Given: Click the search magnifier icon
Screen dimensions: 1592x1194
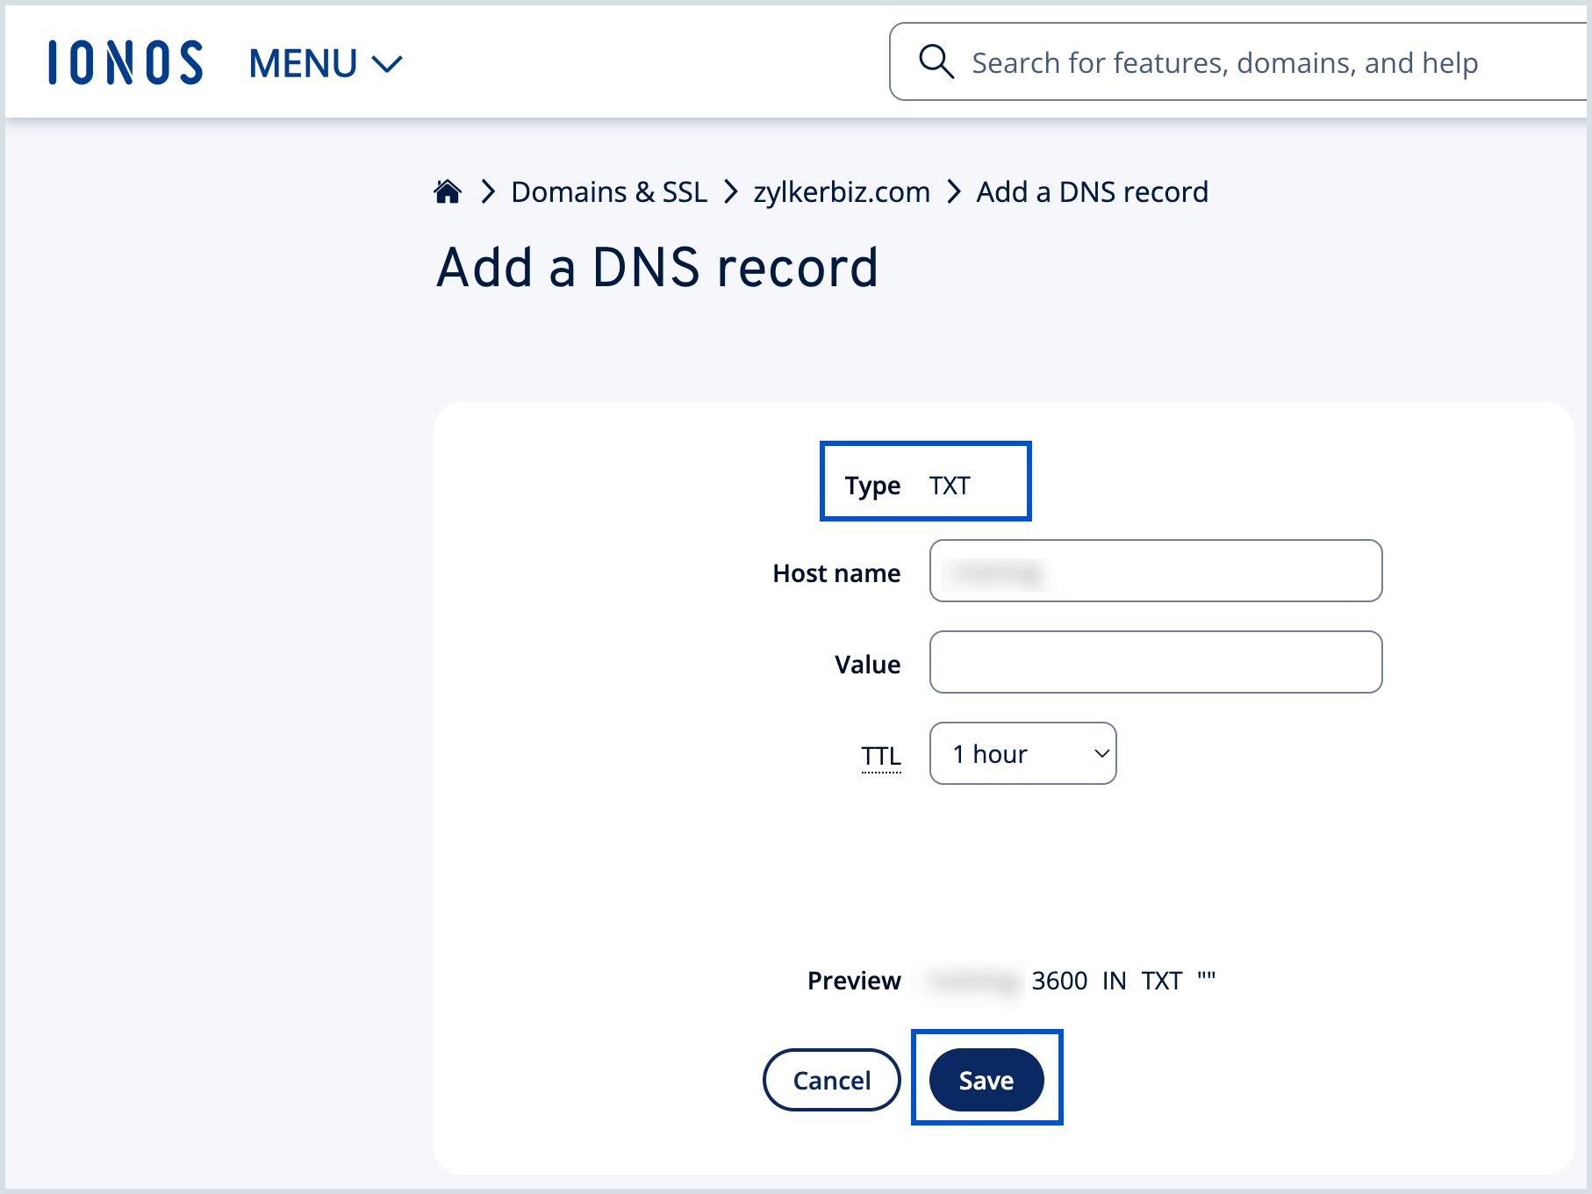Looking at the screenshot, I should click(x=936, y=62).
